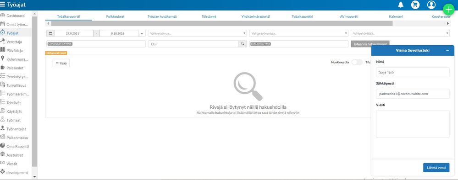458x180 pixels.
Task: Open the hamburger menu next to Työajat
Action: pos(3,5)
